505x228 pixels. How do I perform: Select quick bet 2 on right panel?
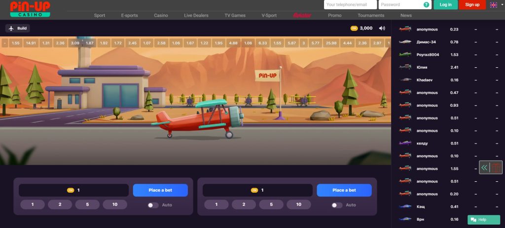[x=244, y=204]
